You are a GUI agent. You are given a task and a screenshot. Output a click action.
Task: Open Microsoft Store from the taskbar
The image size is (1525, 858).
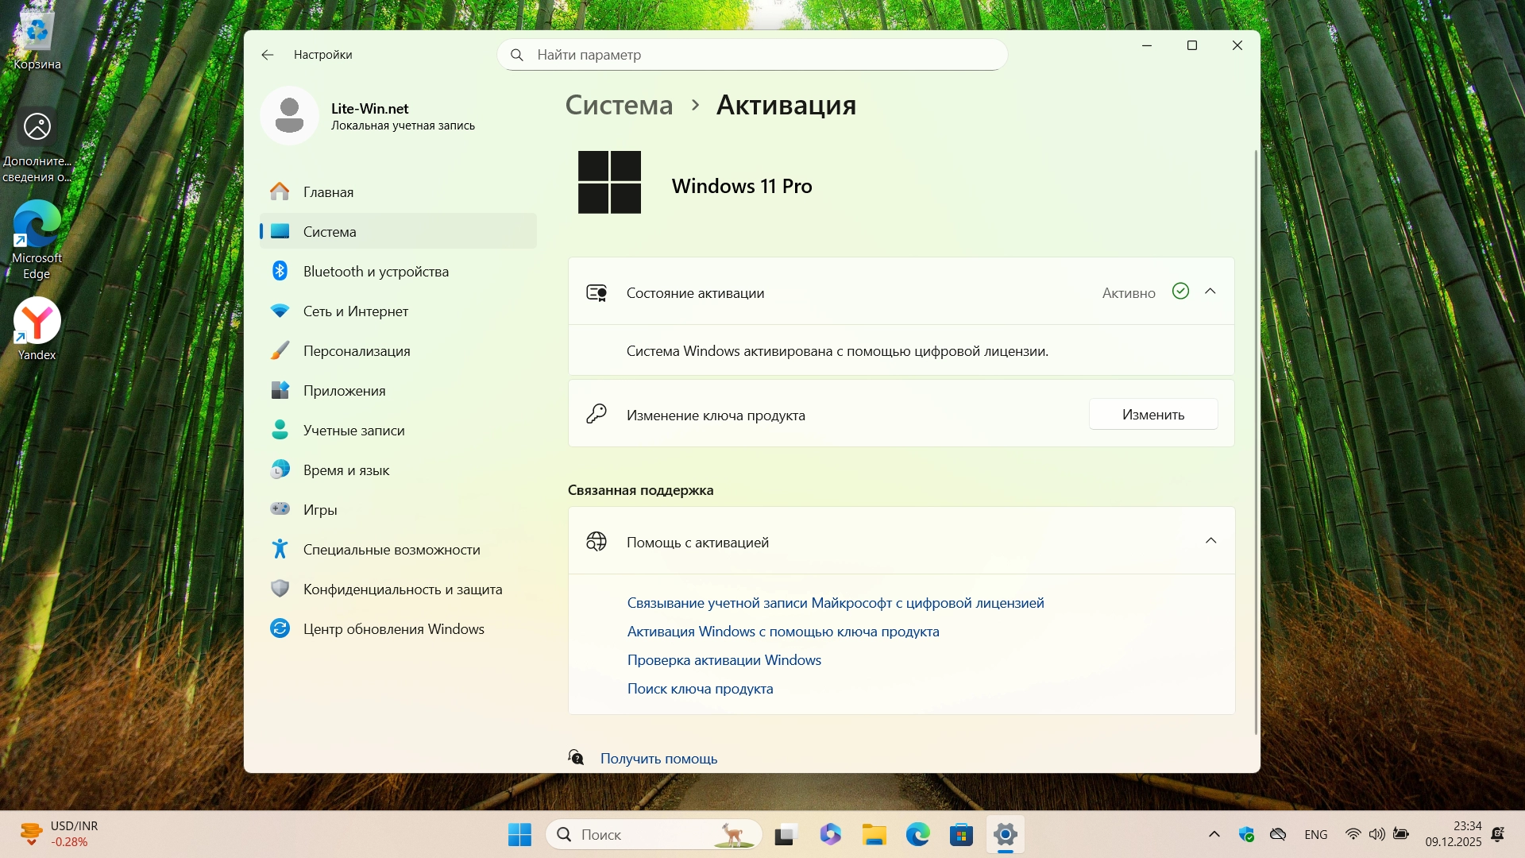(961, 835)
